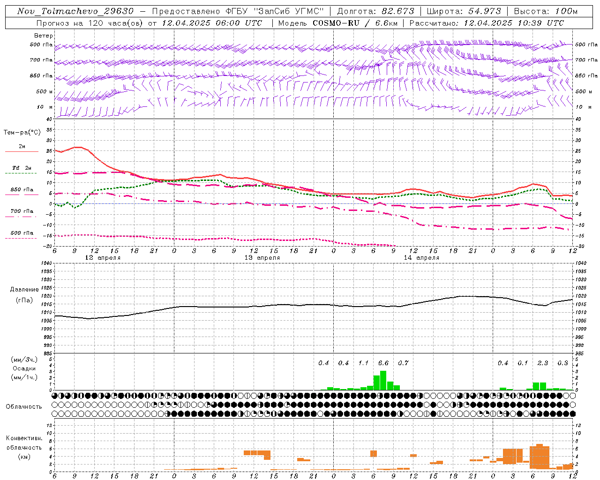Click the Долгота: 82.673 value
Image resolution: width=600 pixels, height=480 pixels.
click(x=376, y=11)
